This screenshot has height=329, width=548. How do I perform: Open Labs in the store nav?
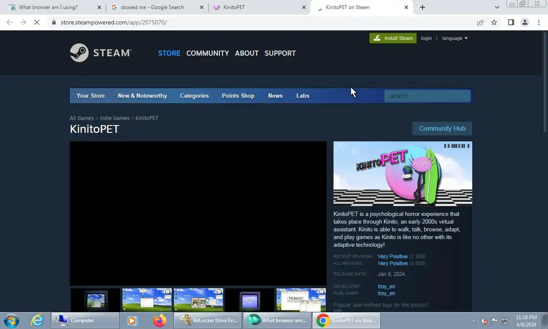point(303,96)
